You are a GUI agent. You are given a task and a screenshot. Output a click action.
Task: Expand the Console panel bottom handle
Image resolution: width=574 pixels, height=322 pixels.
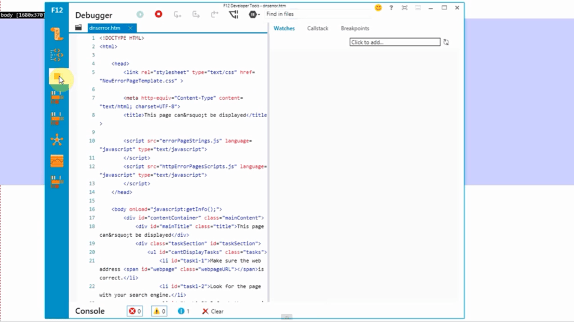pyautogui.click(x=286, y=317)
